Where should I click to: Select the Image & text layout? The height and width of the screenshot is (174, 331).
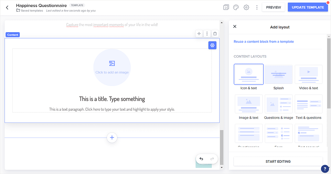249,104
